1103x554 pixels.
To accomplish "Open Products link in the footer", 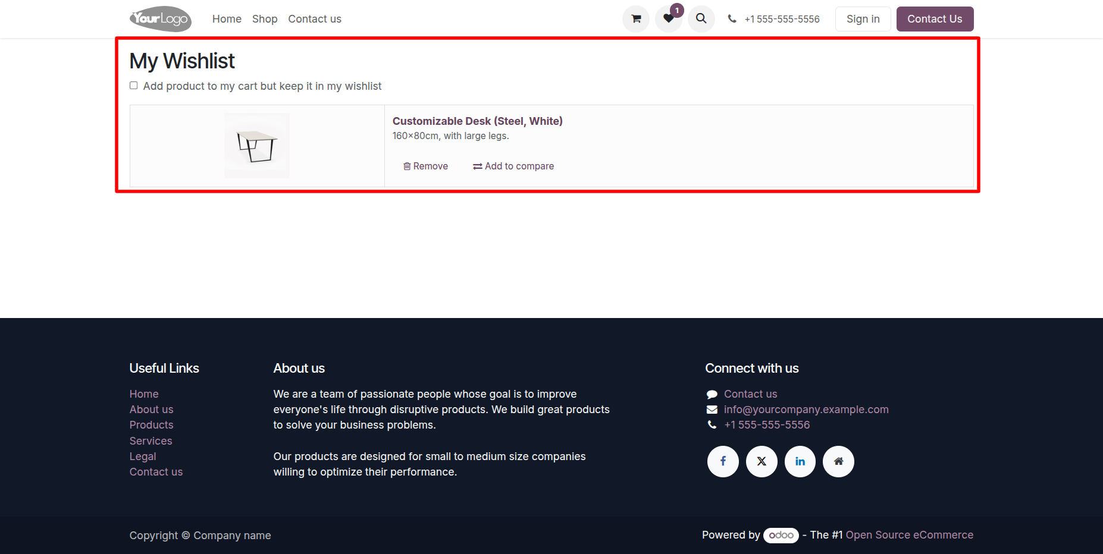I will click(152, 425).
